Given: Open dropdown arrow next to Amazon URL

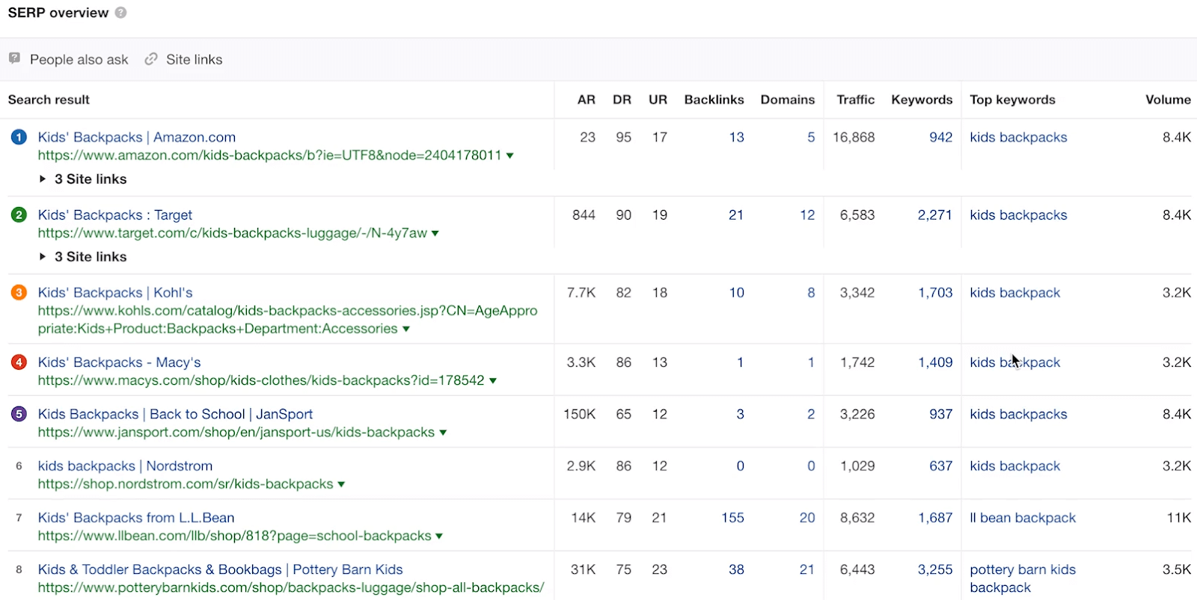Looking at the screenshot, I should coord(510,156).
